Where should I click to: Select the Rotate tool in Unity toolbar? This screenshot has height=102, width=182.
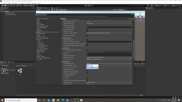8,6
